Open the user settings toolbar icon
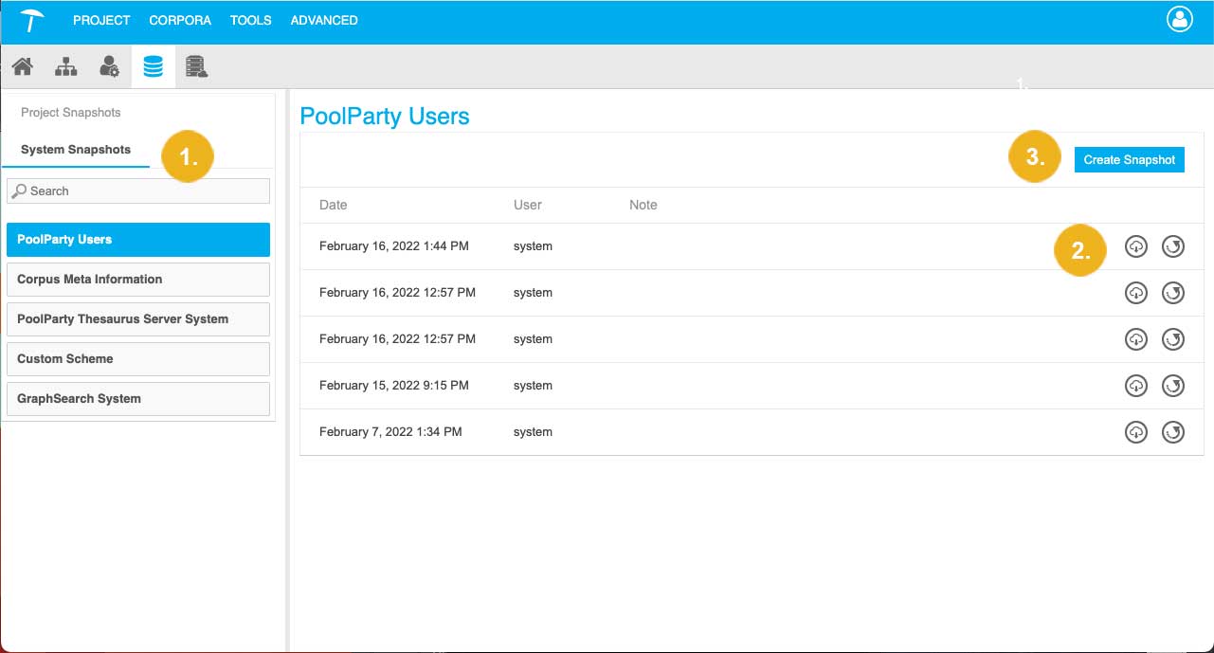The image size is (1214, 653). [109, 67]
